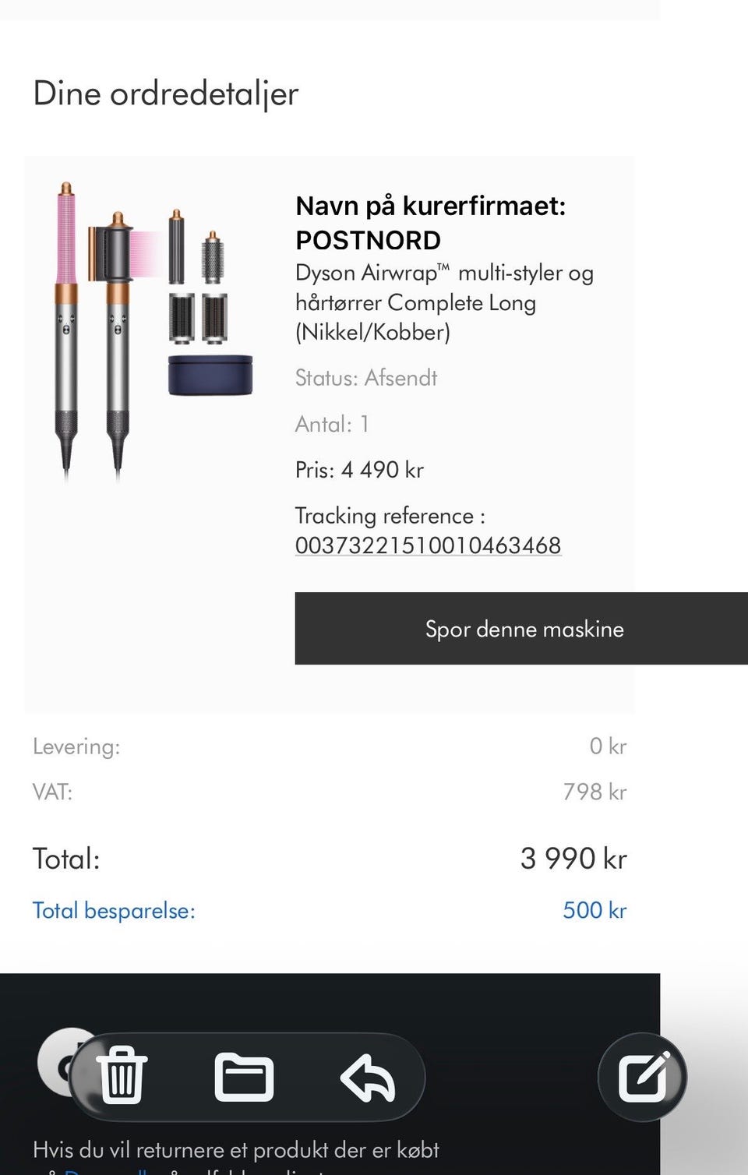Tap the 798 kr VAT amount

pos(595,792)
